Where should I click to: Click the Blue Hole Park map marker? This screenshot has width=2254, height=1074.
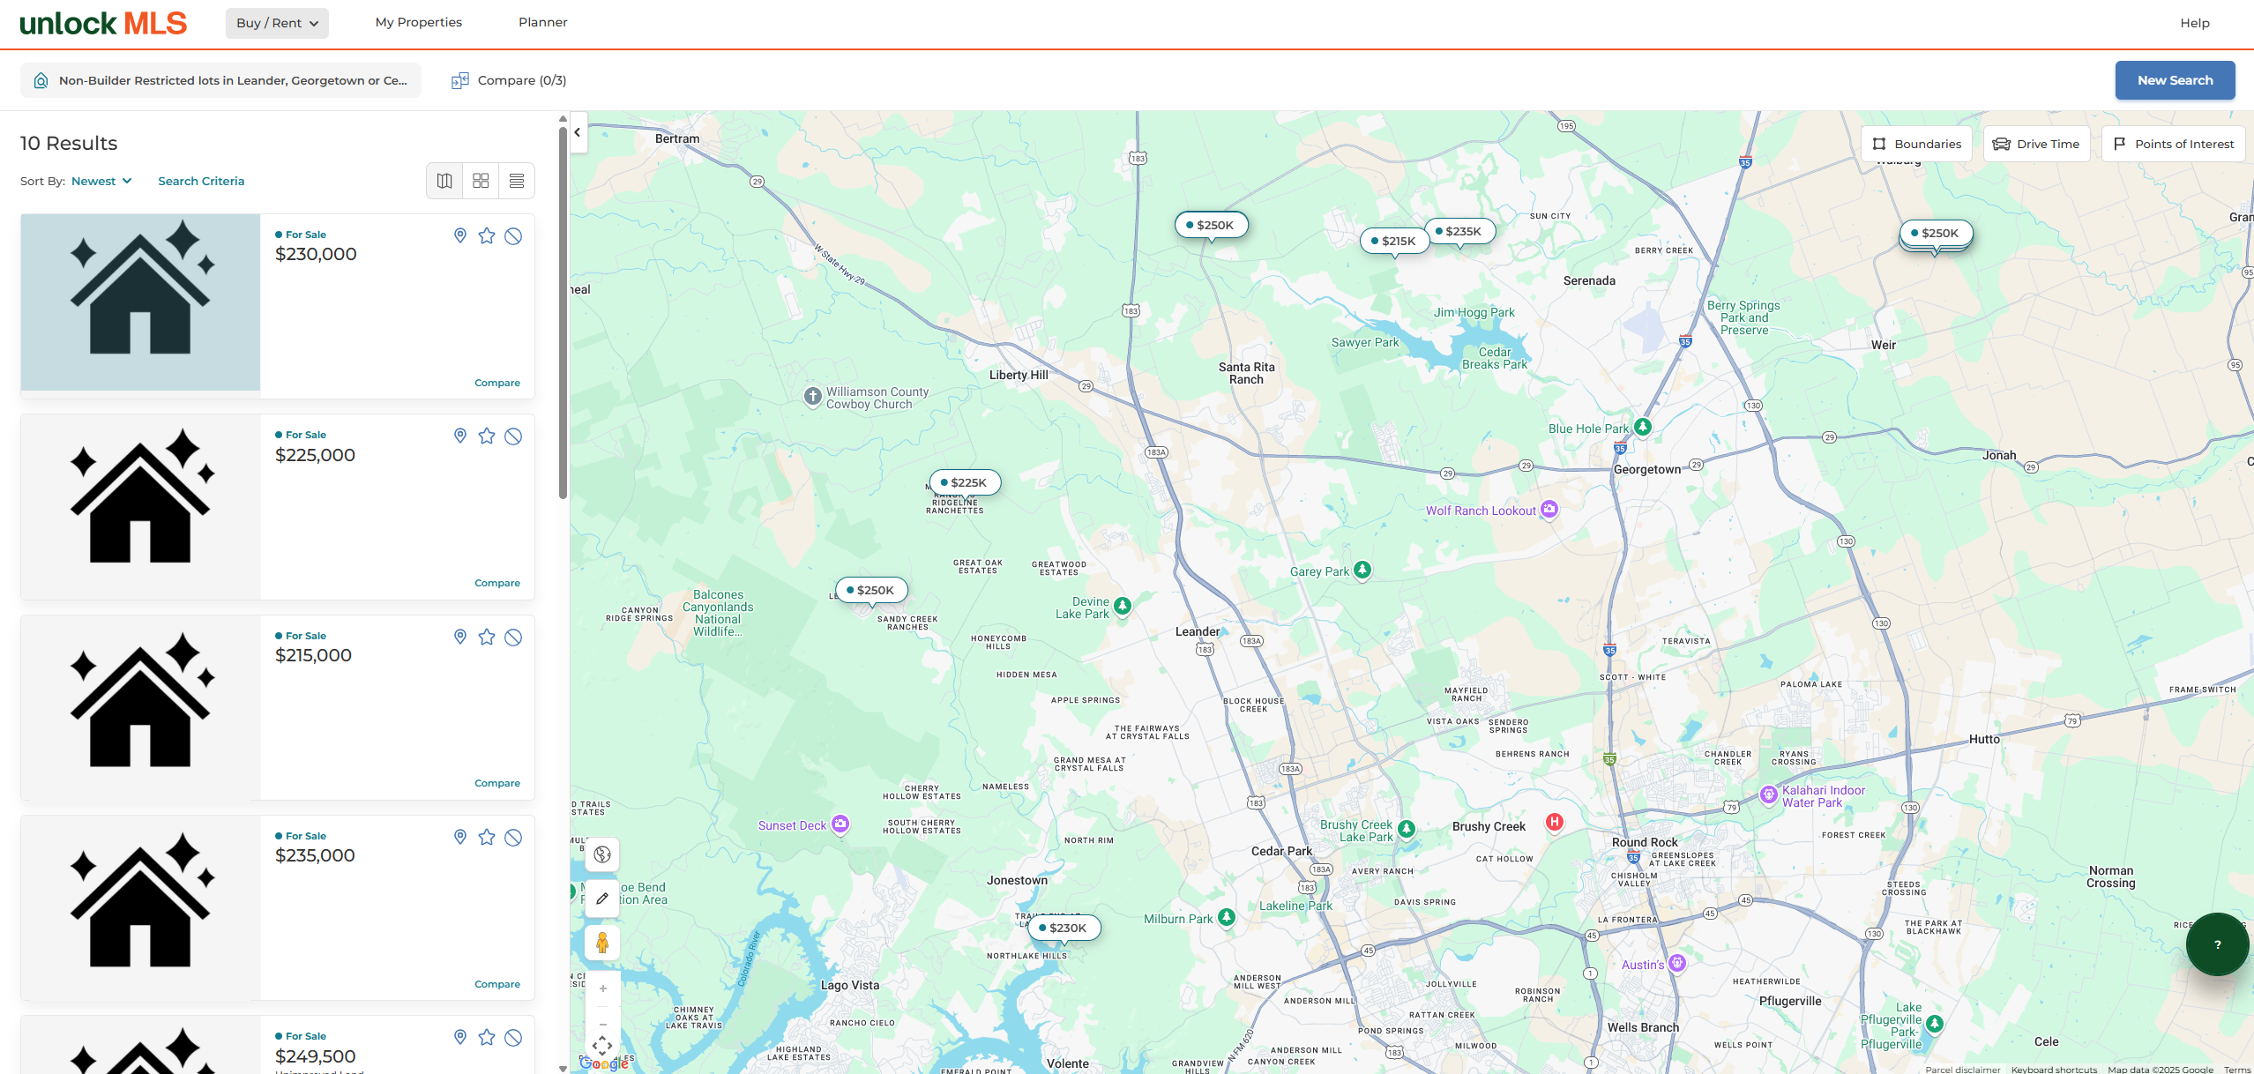click(x=1642, y=427)
